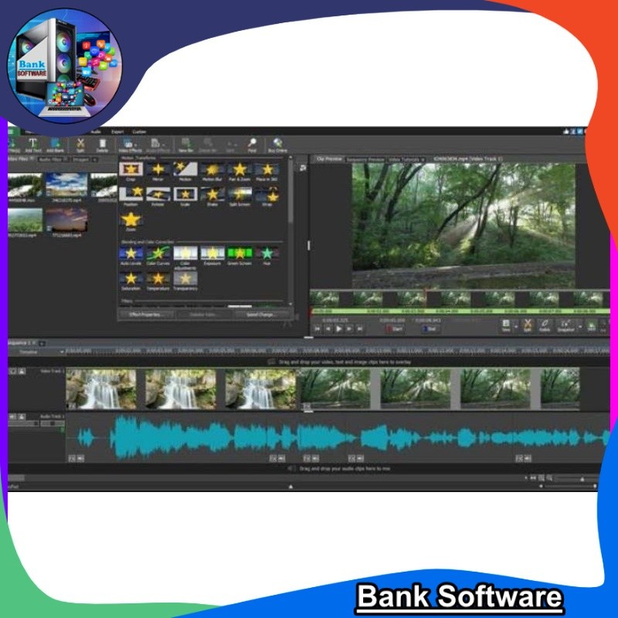618x618 pixels.
Task: Jump to the start of the clip preview
Action: coord(317,329)
